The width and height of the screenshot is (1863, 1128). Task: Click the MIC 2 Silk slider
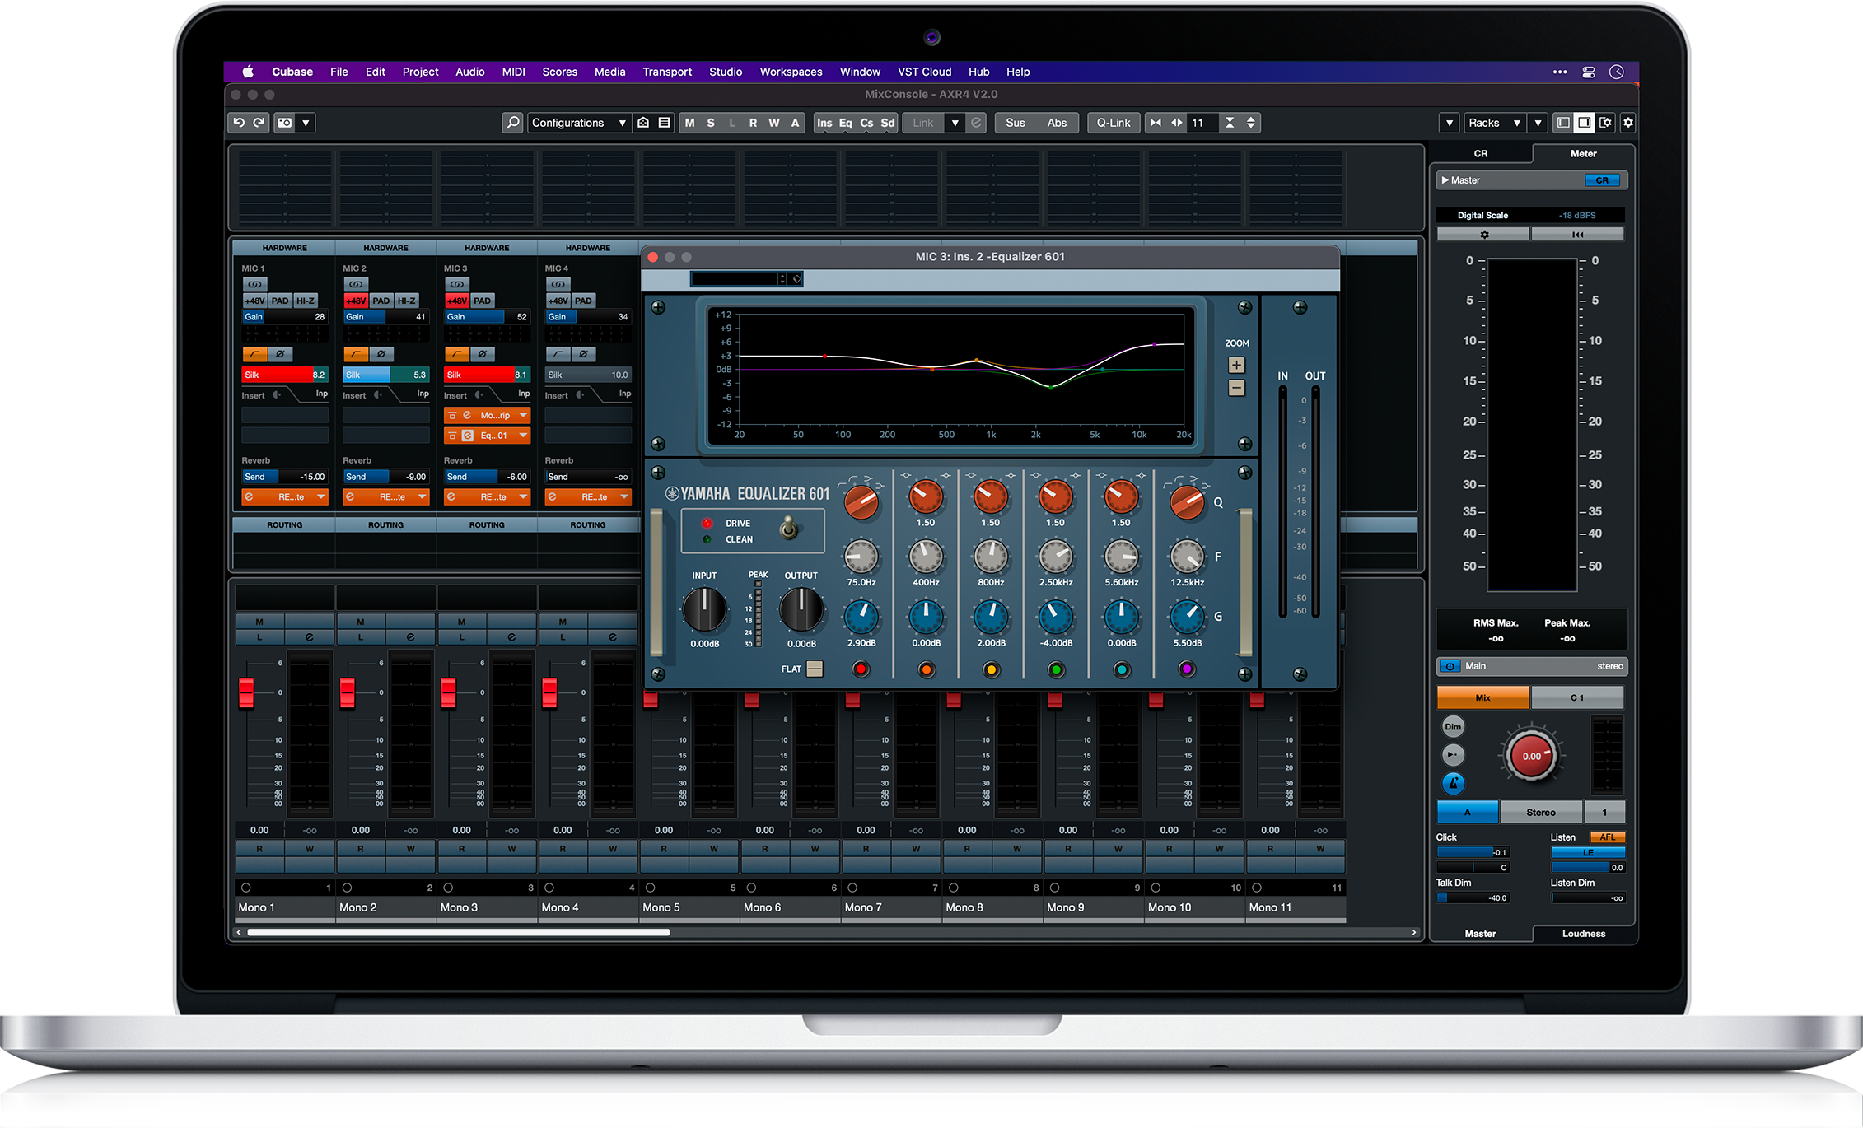point(385,375)
